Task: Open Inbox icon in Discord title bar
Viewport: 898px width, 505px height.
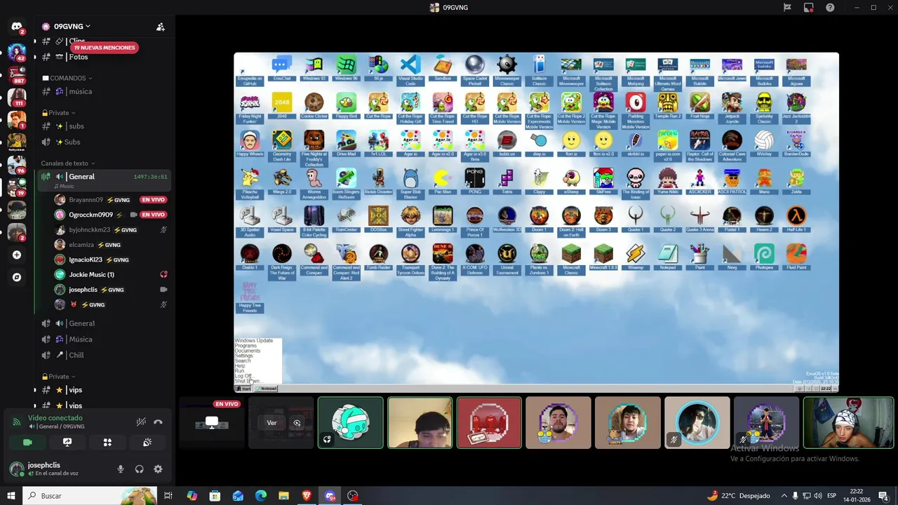Action: [808, 8]
